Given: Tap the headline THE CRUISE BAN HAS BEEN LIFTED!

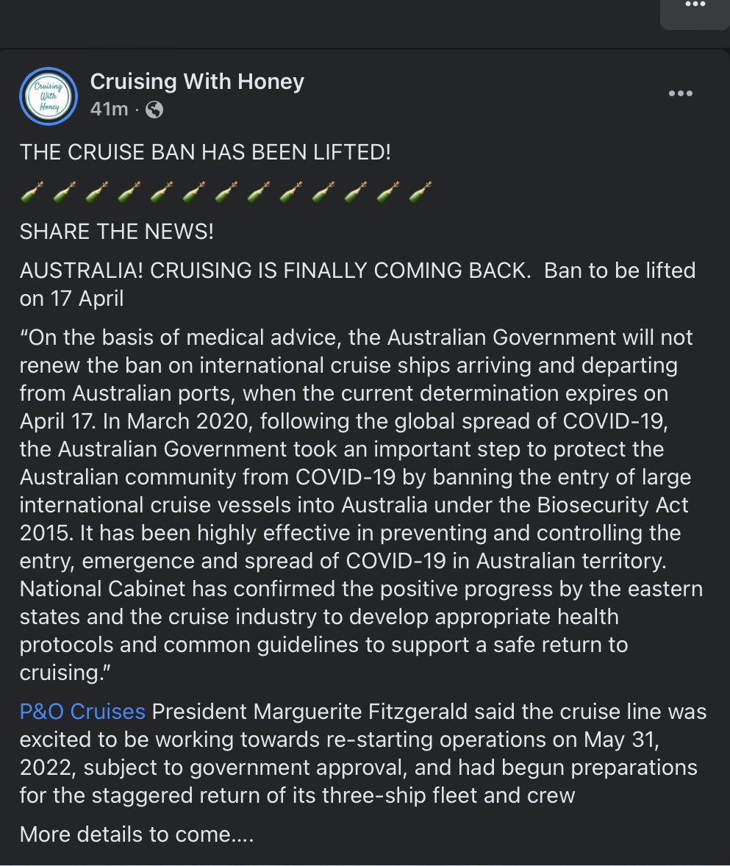Looking at the screenshot, I should click(x=205, y=152).
